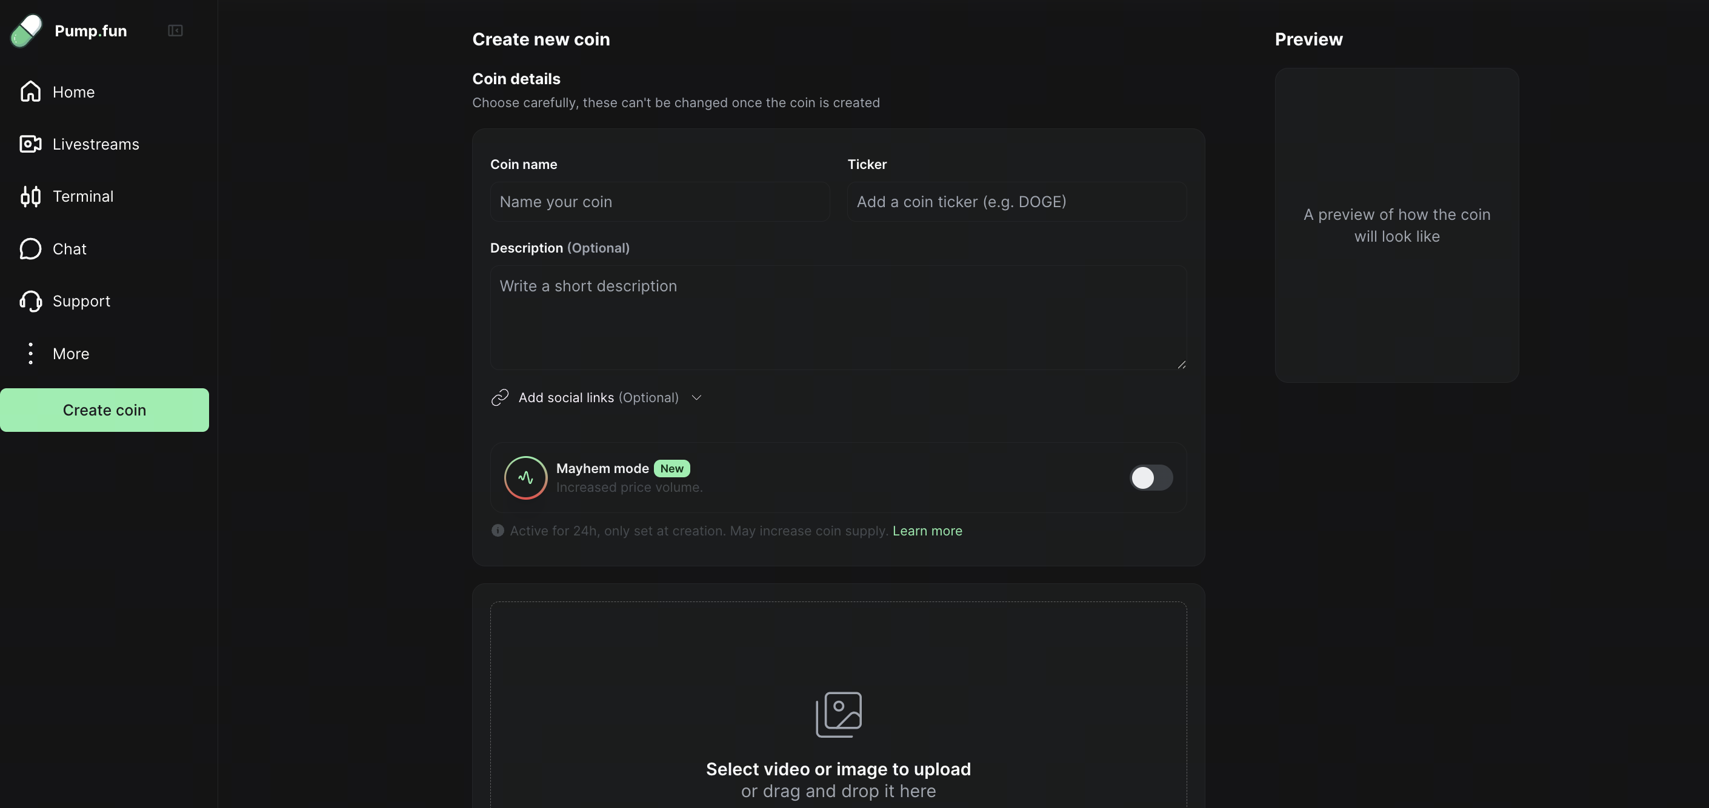This screenshot has width=1709, height=808.
Task: Focus the Ticker field
Action: [1016, 202]
